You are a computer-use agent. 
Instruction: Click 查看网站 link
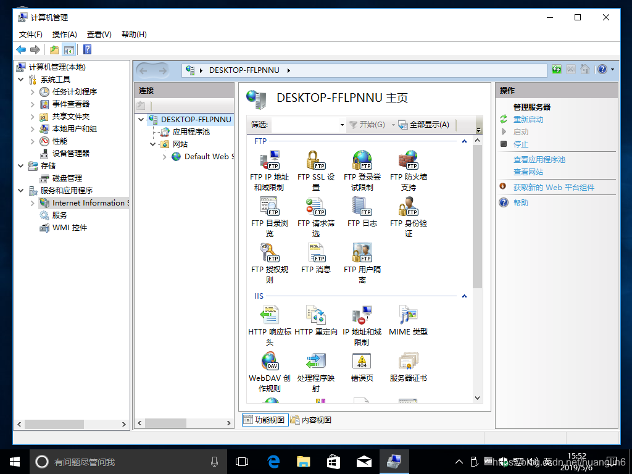pos(528,172)
